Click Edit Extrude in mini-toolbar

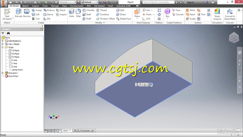pyautogui.click(x=139, y=85)
